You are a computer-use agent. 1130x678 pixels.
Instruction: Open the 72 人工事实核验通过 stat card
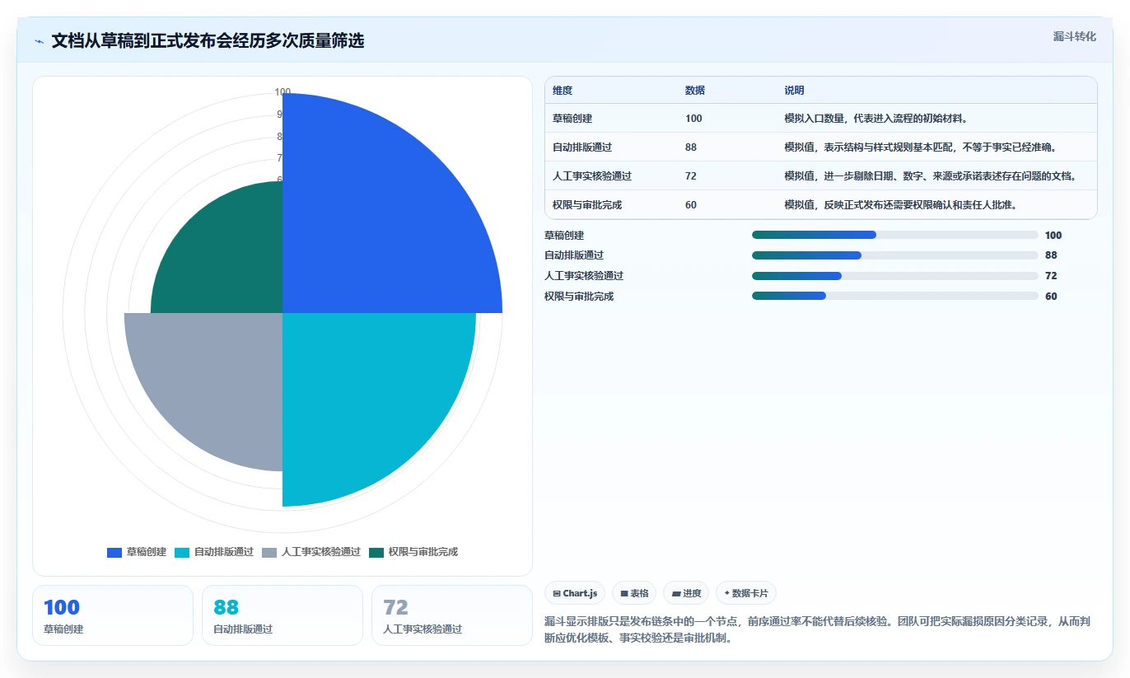click(452, 615)
